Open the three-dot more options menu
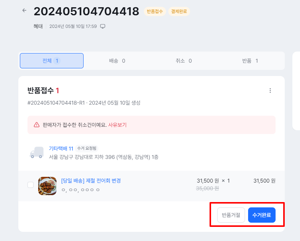This screenshot has width=300, height=241. (x=270, y=91)
